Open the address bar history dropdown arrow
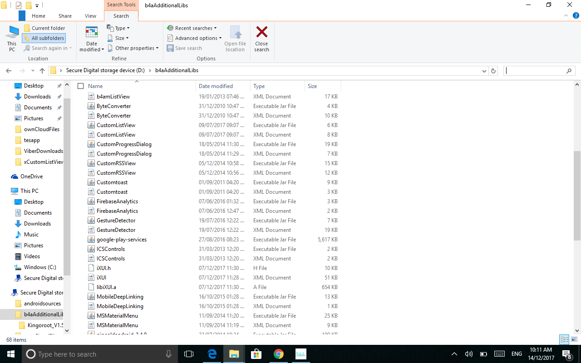 tap(484, 71)
